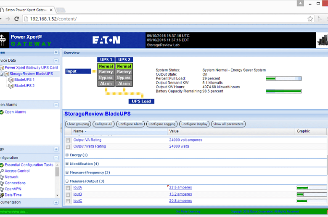Click the Percent Full Load progress bar
The image size is (328, 217).
pos(283,79)
